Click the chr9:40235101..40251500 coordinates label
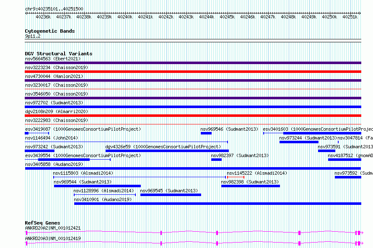 coord(54,9)
